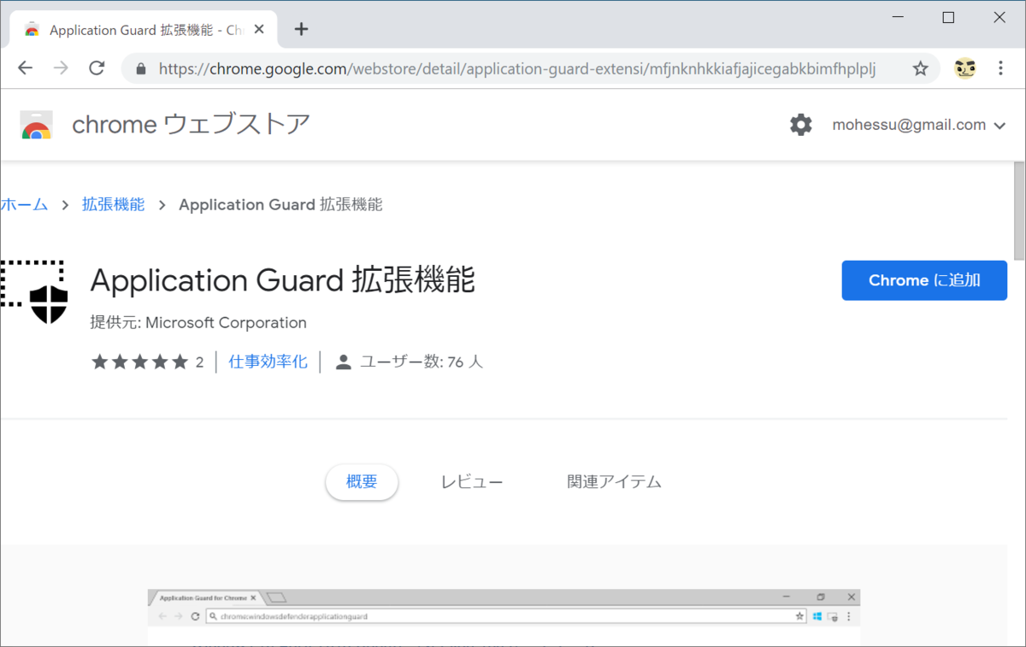Viewport: 1026px width, 647px height.
Task: Open a new tab with the plus button
Action: coord(301,29)
